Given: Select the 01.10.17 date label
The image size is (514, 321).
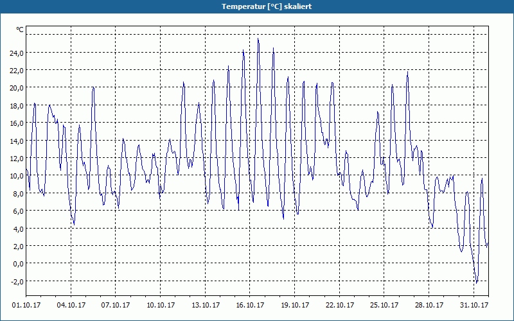Looking at the screenshot, I should click(26, 305).
